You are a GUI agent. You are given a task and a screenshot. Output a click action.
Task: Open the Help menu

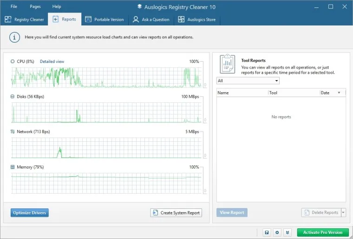(x=57, y=6)
